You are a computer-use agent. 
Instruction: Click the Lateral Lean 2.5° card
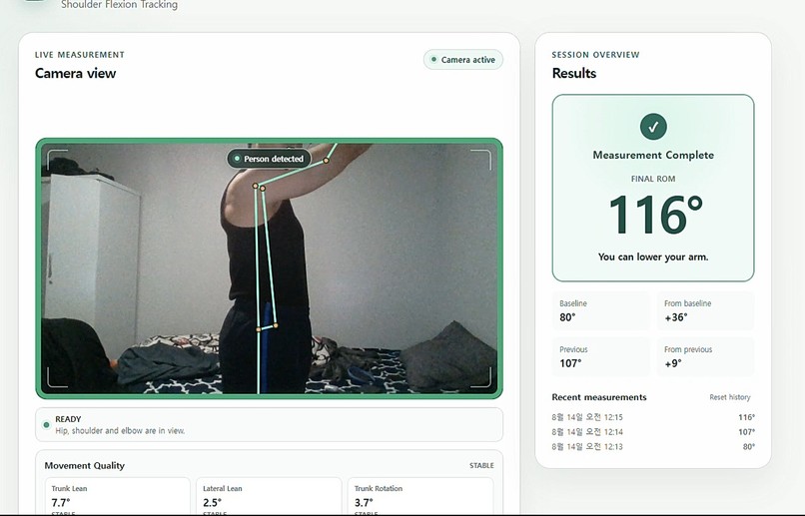(269, 496)
